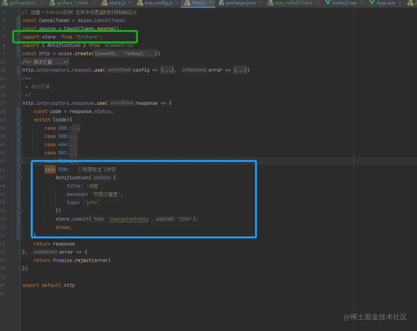Expand the folded case 404 block
Screen dimensions: 417x331
pos(20,145)
